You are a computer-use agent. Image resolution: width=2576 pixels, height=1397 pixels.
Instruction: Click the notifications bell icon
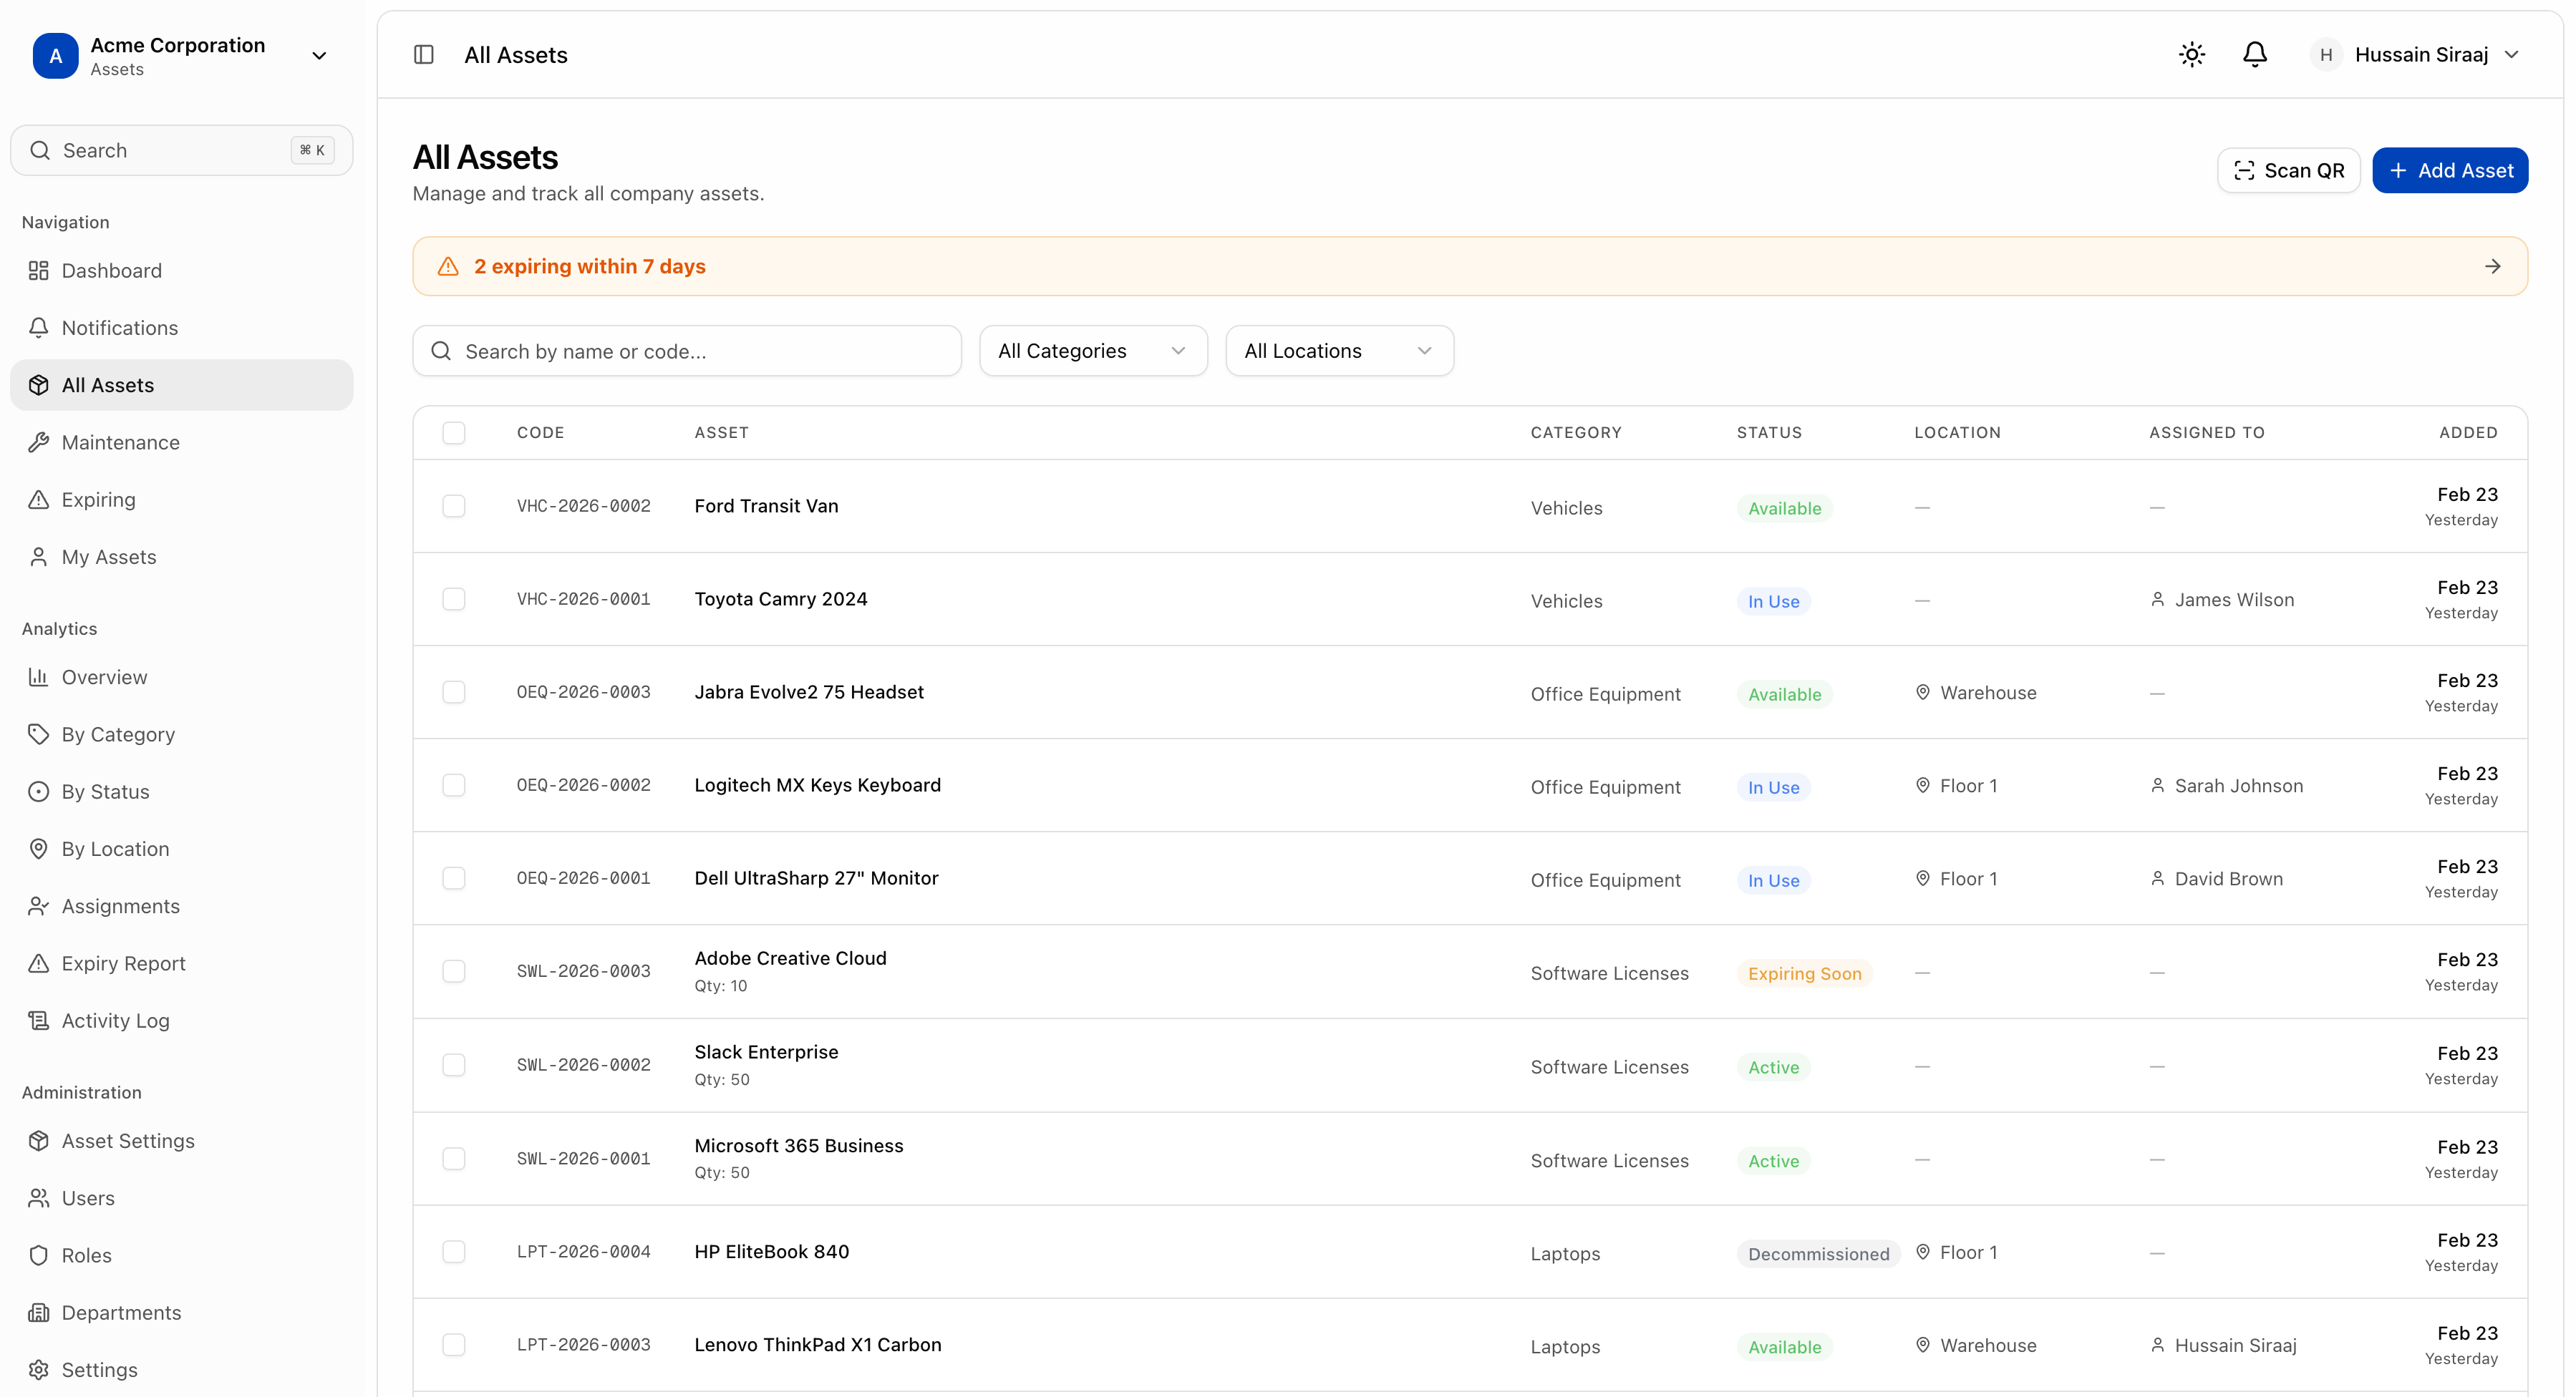point(2255,54)
